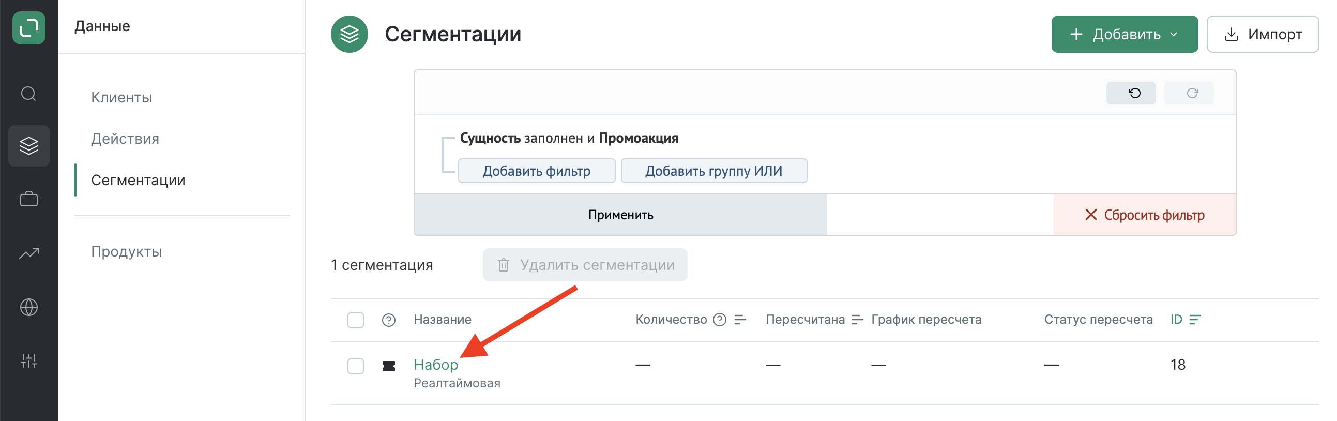Click the Импорт button
1337x421 pixels.
pos(1262,34)
